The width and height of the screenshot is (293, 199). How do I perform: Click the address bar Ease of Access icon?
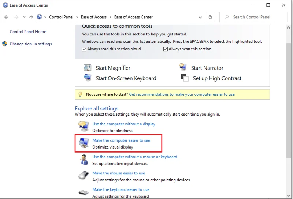pyautogui.click(x=39, y=17)
